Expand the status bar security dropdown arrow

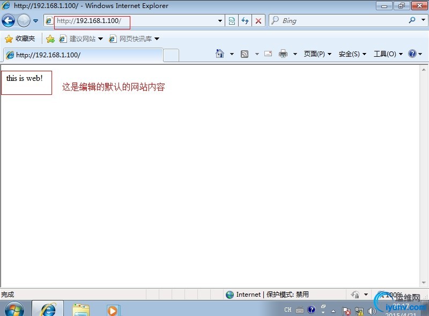coord(366,295)
